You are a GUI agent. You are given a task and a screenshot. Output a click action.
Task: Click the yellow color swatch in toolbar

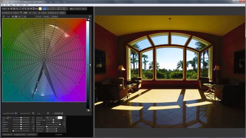[40, 9]
